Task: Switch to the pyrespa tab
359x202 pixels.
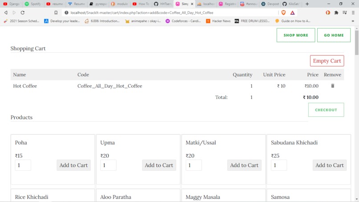Action: coord(98,4)
